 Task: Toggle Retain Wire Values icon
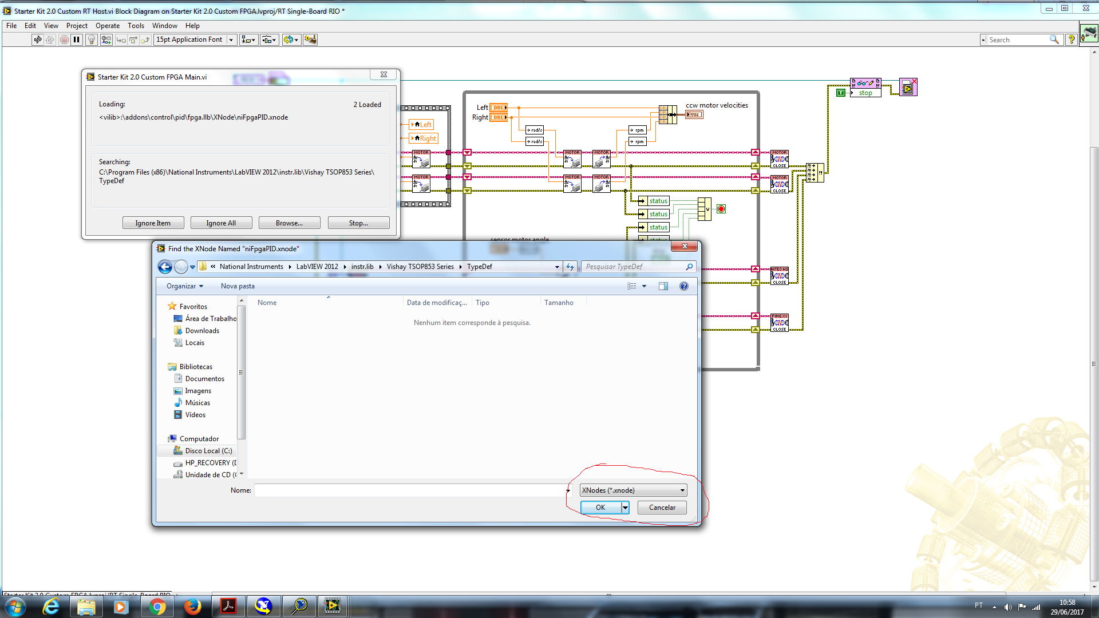106,39
